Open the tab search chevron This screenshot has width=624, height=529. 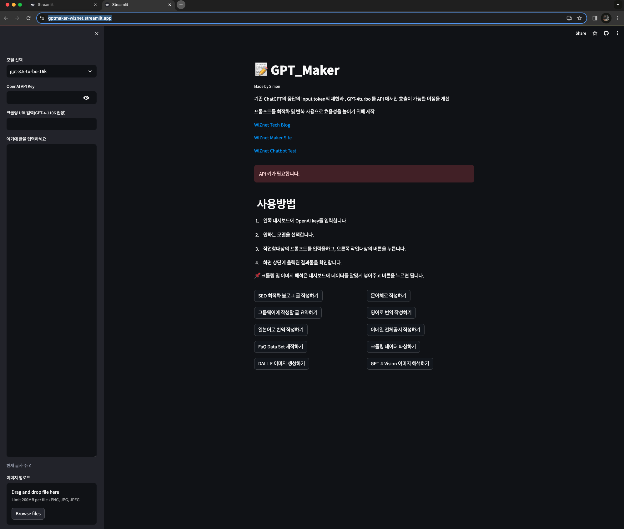click(x=618, y=5)
